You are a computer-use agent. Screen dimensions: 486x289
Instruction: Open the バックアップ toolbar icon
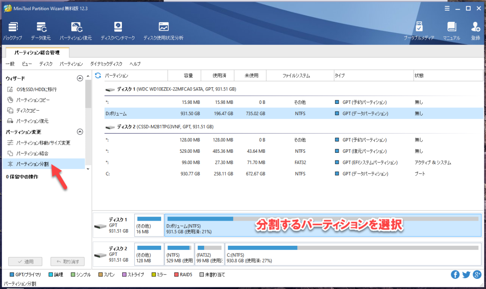[13, 31]
